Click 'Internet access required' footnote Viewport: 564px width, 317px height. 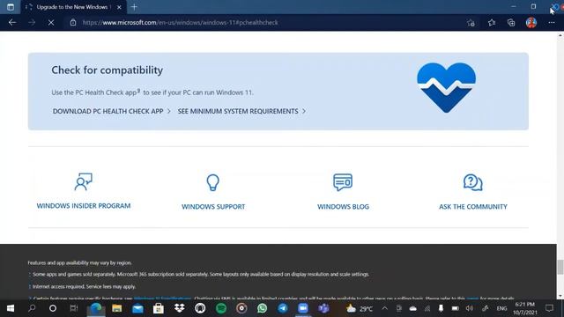pos(85,286)
